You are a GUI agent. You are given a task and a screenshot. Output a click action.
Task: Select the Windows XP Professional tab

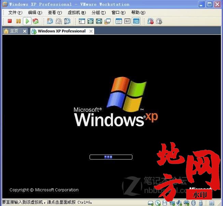(x=62, y=31)
